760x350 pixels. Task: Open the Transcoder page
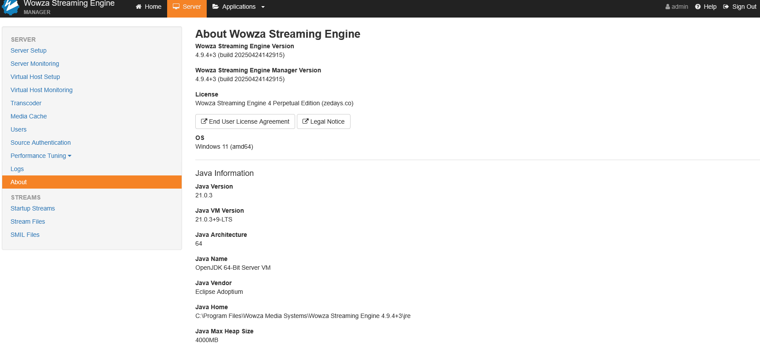(x=26, y=103)
